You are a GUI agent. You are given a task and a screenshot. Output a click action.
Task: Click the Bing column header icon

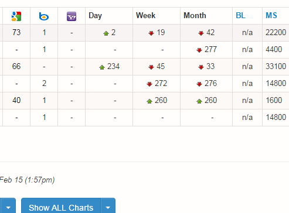[x=44, y=16]
